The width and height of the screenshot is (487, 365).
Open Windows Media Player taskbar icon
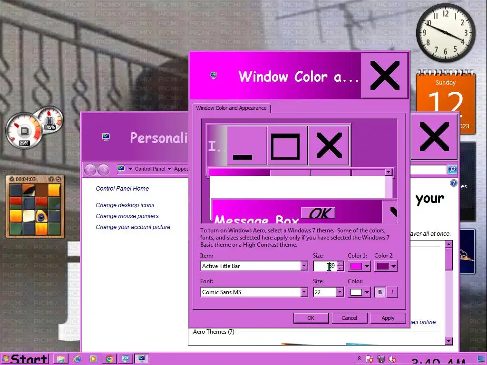pyautogui.click(x=93, y=359)
